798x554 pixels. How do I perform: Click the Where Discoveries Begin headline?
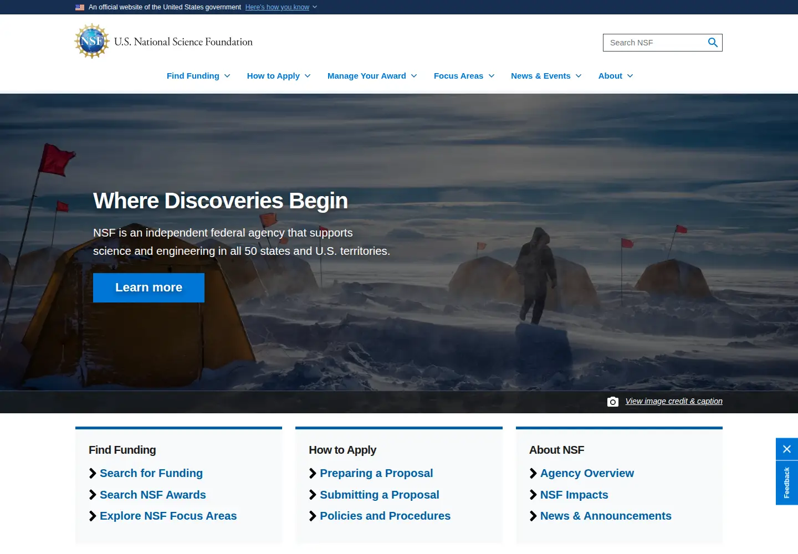click(x=221, y=201)
